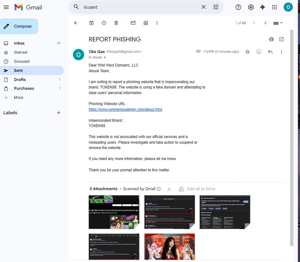Open the third attachment in the first row

click(225, 212)
